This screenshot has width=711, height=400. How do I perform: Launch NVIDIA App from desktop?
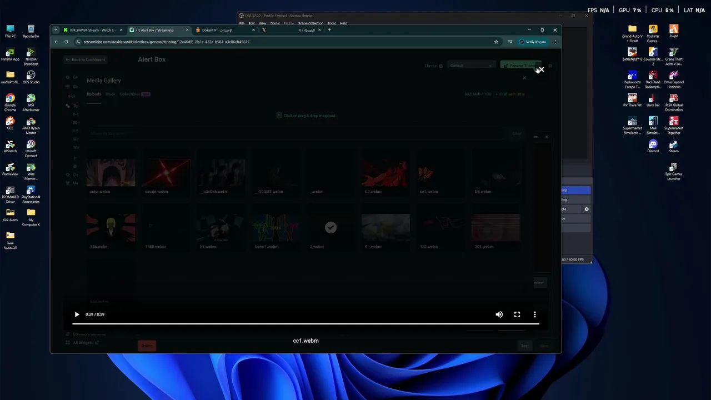click(x=10, y=54)
